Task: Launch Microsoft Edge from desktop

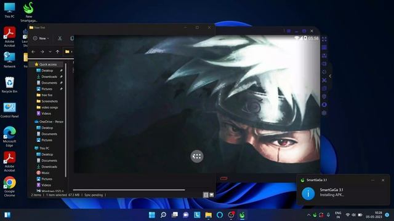Action: [x=10, y=136]
